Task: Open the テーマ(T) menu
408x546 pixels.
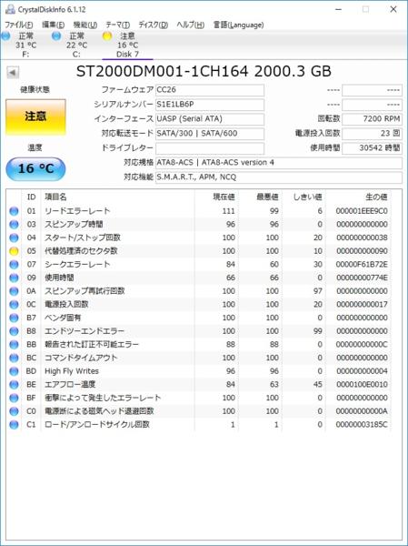Action: pos(117,25)
